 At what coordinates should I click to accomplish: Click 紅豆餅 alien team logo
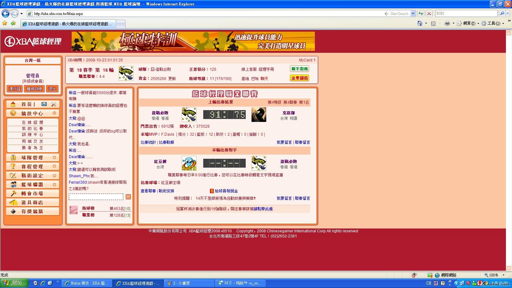[189, 163]
